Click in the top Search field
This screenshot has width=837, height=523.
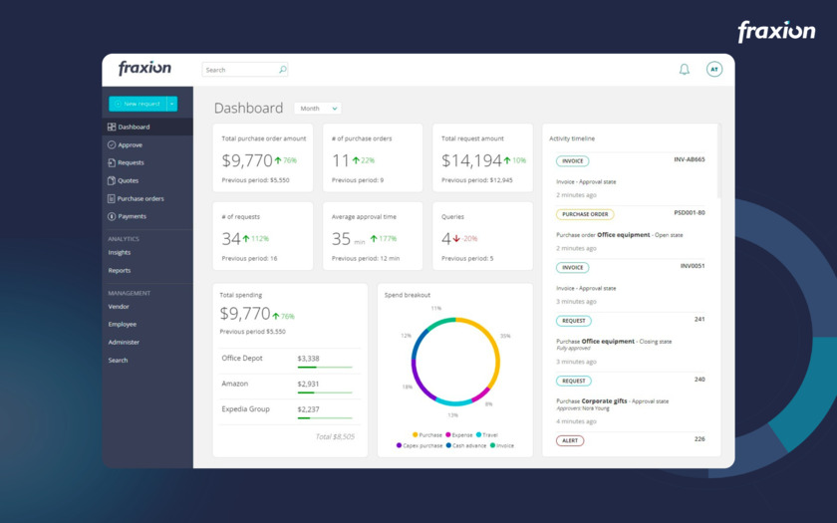pyautogui.click(x=240, y=70)
